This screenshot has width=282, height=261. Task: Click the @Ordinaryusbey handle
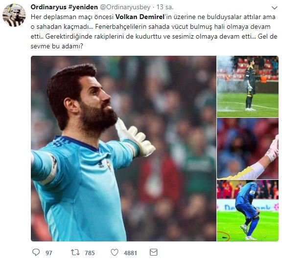tap(125, 7)
